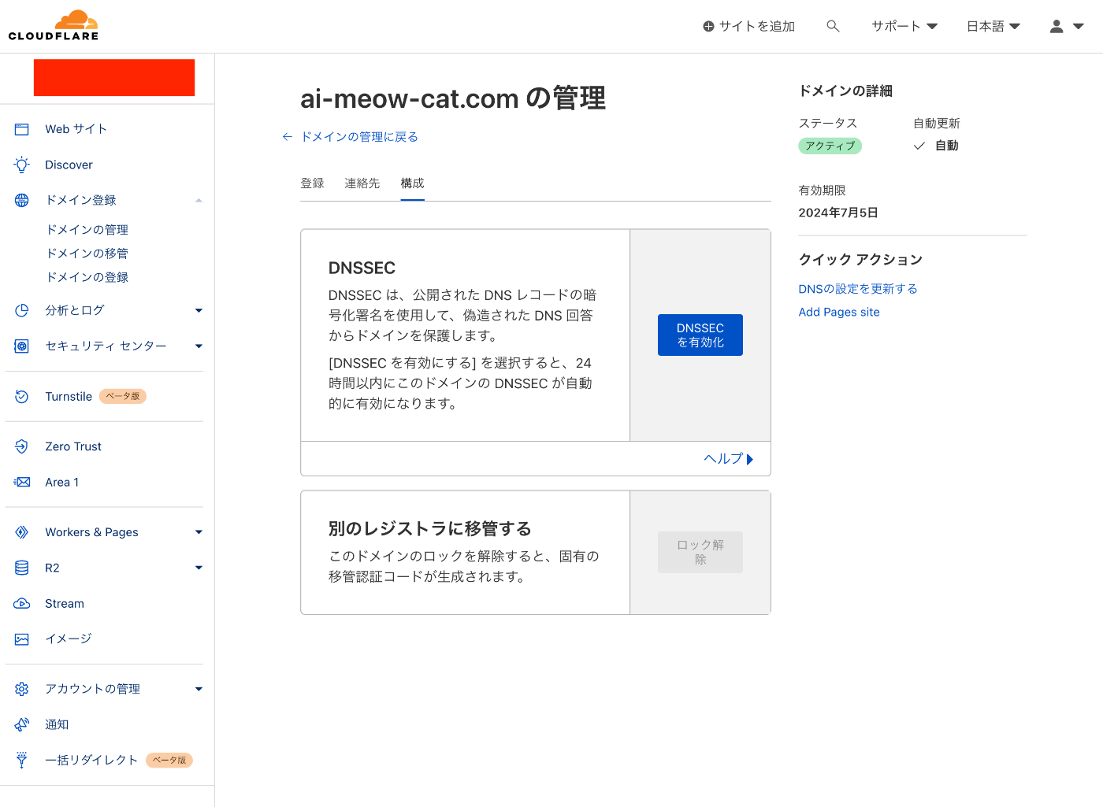The height and width of the screenshot is (807, 1103).
Task: Click the plus icon beside サイトを追加
Action: coord(708,27)
